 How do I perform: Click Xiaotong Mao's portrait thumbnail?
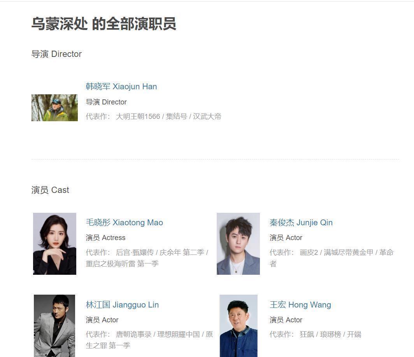[54, 244]
